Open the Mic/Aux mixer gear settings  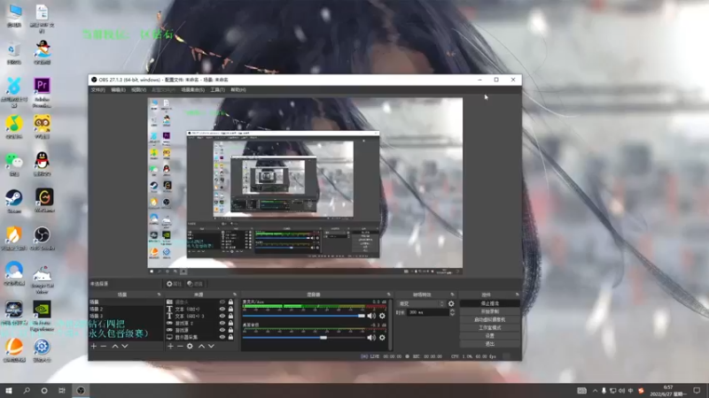(383, 316)
